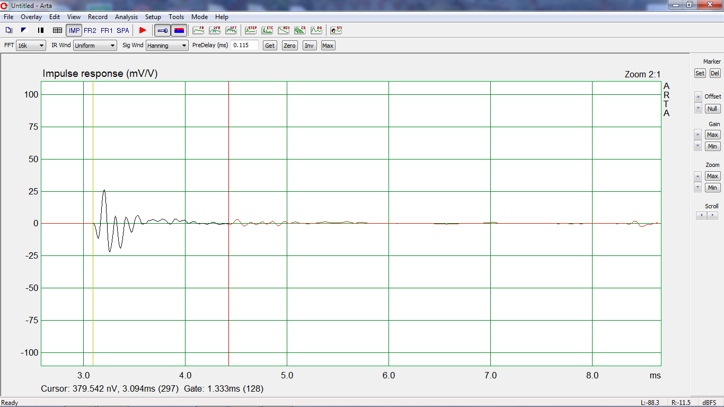This screenshot has width=724, height=407.
Task: Click the Max button next to Inv
Action: [x=328, y=46]
